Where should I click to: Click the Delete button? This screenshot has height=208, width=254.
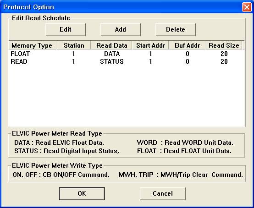click(x=176, y=30)
